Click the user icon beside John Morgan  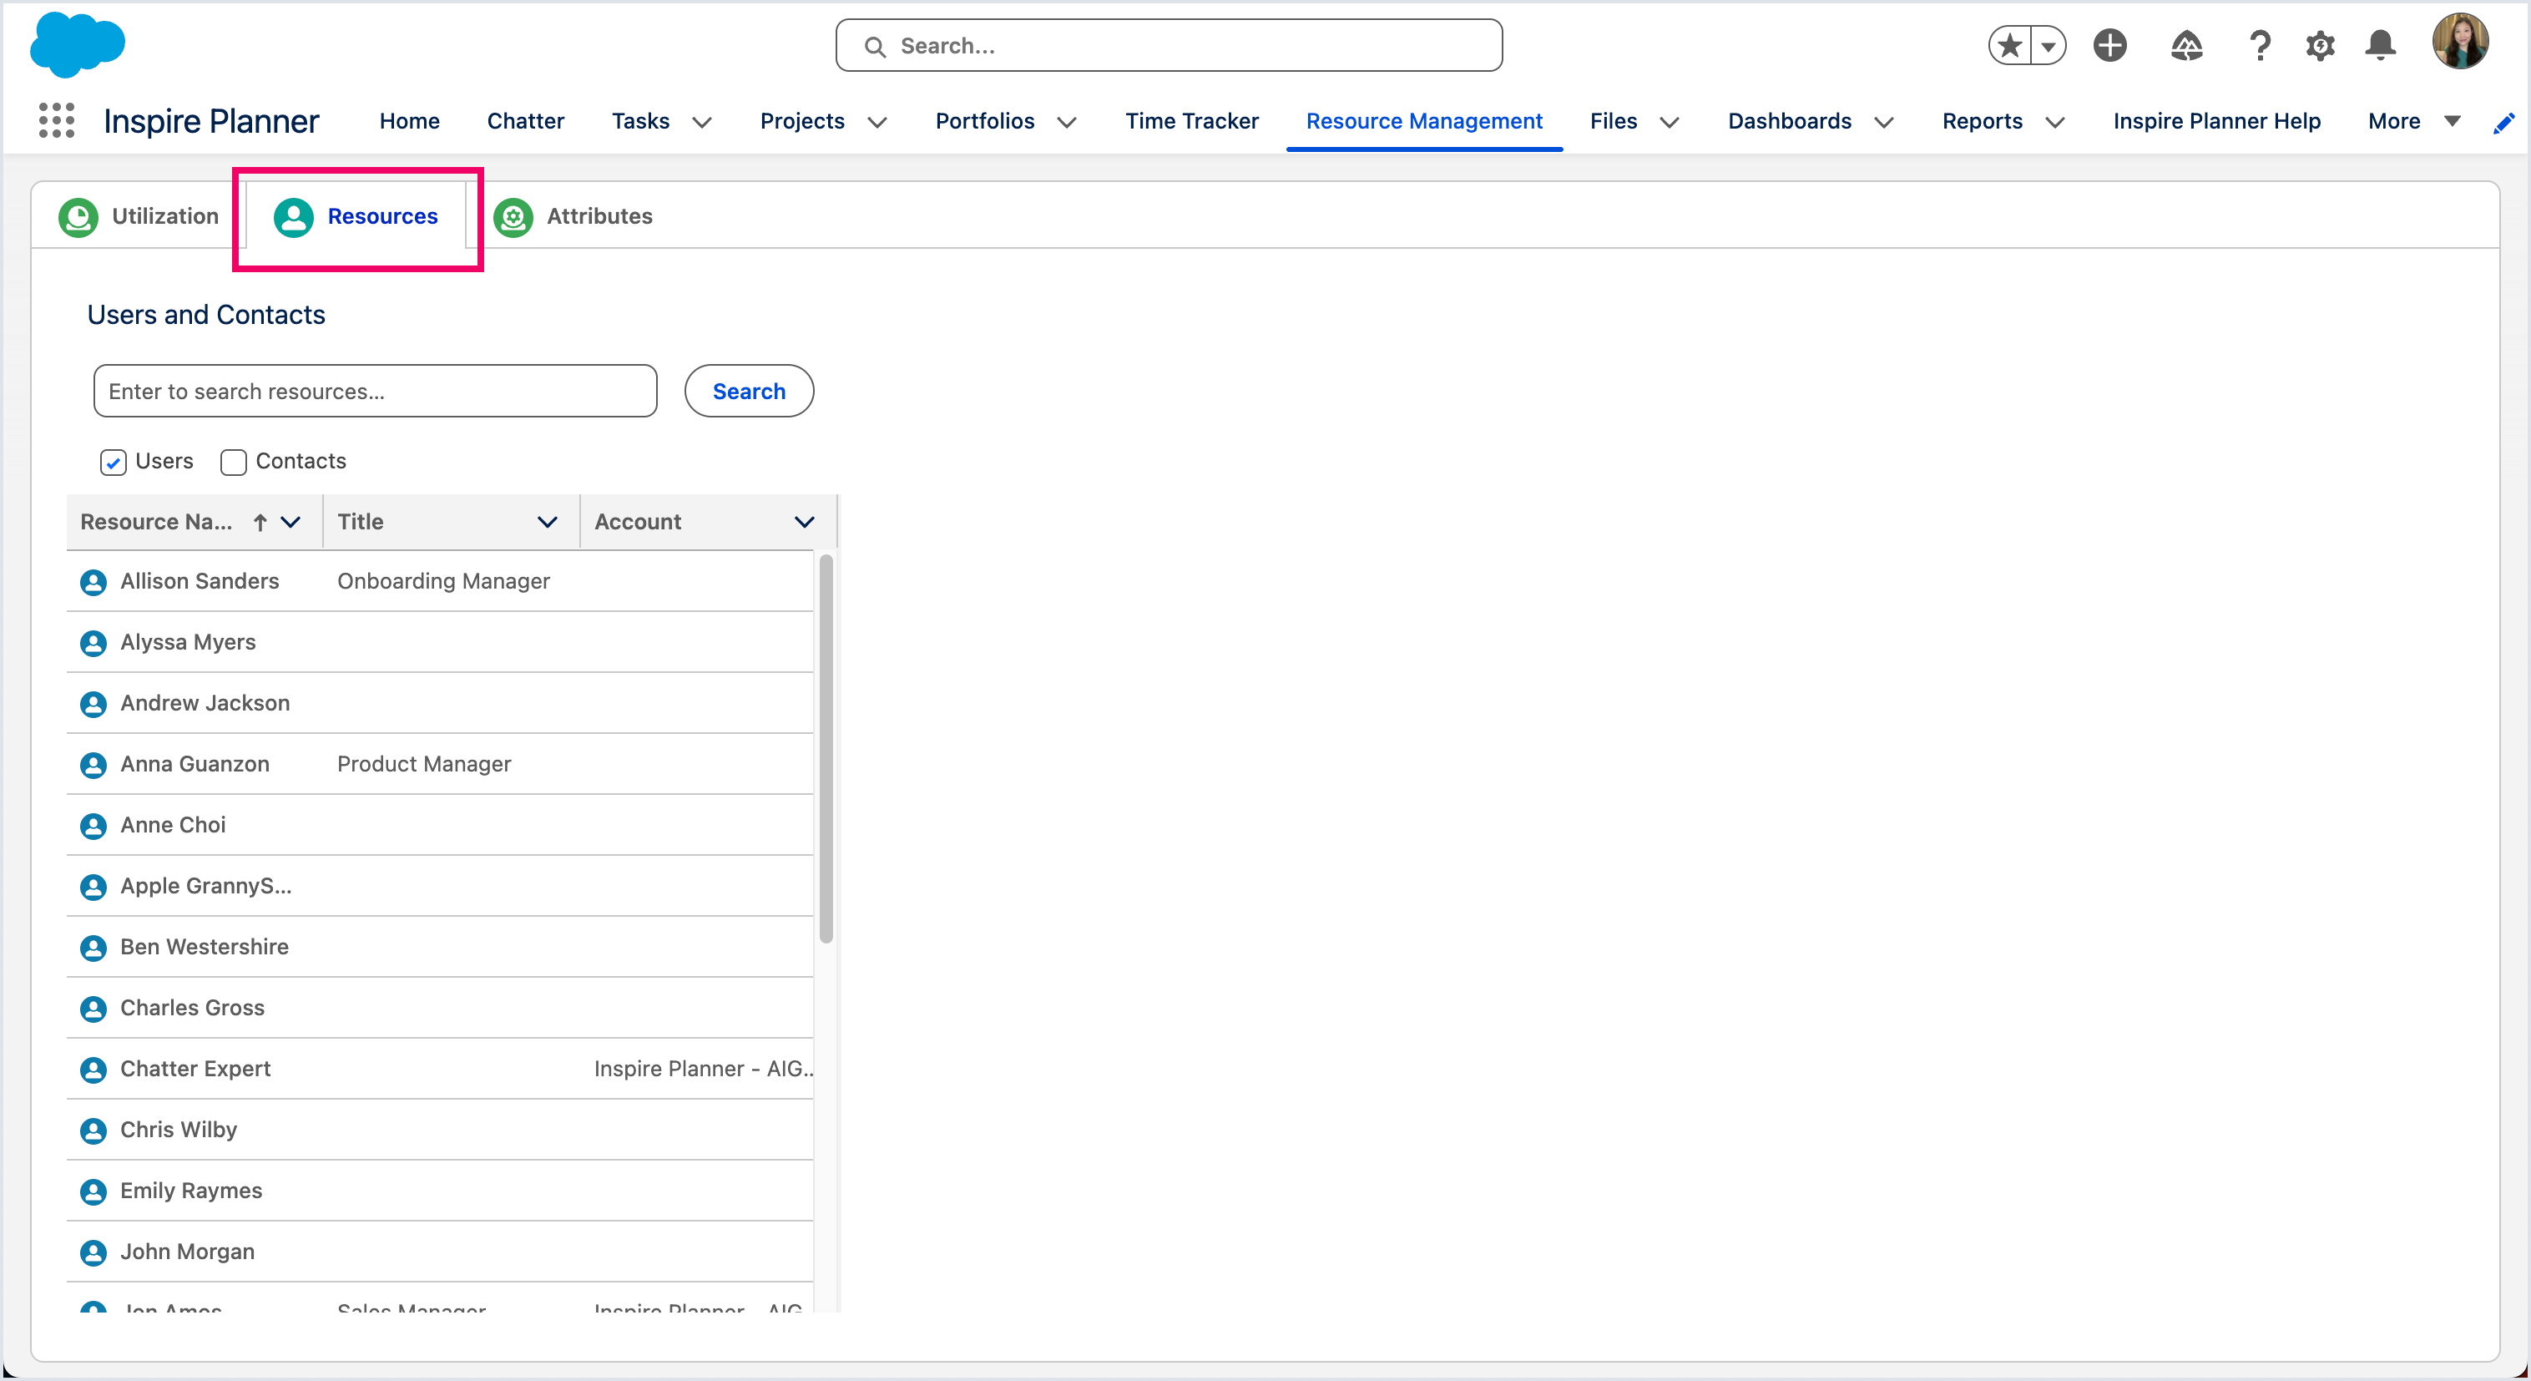93,1252
